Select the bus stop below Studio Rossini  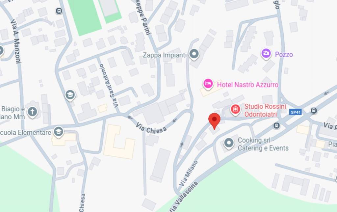(x=276, y=125)
